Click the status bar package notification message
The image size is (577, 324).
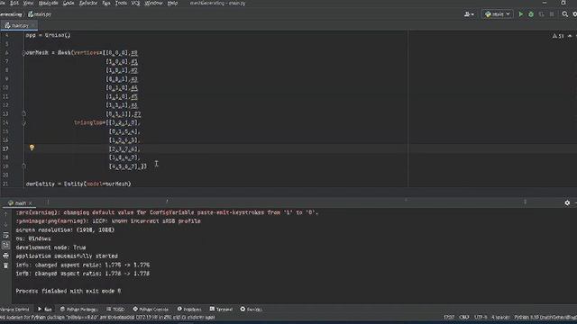click(x=107, y=317)
